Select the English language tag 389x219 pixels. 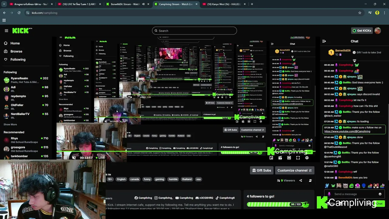tap(121, 179)
